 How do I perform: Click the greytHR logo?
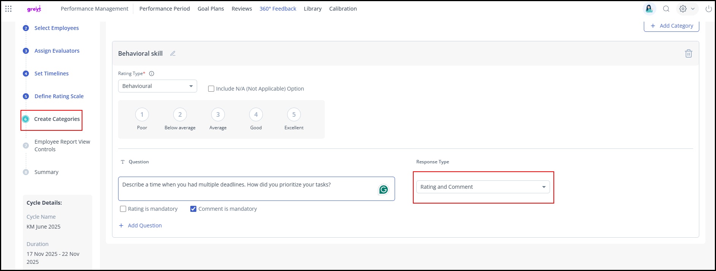pos(34,9)
